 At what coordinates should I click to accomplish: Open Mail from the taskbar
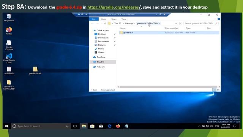click(x=101, y=126)
